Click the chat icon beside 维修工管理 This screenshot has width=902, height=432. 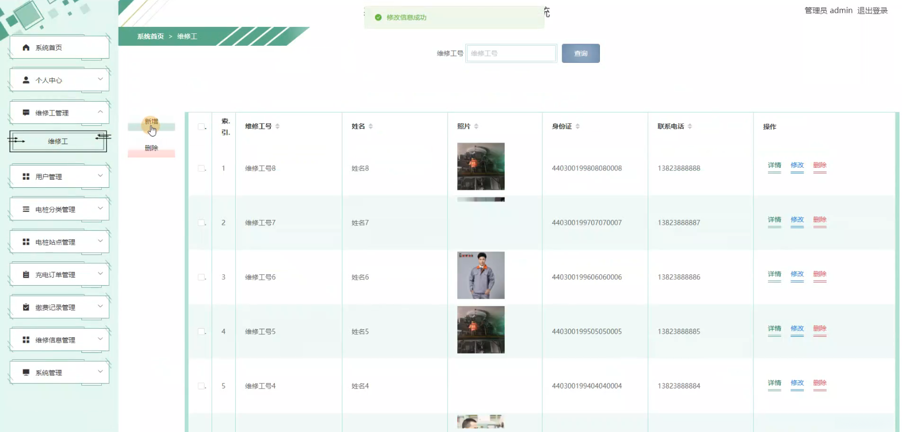(x=26, y=113)
